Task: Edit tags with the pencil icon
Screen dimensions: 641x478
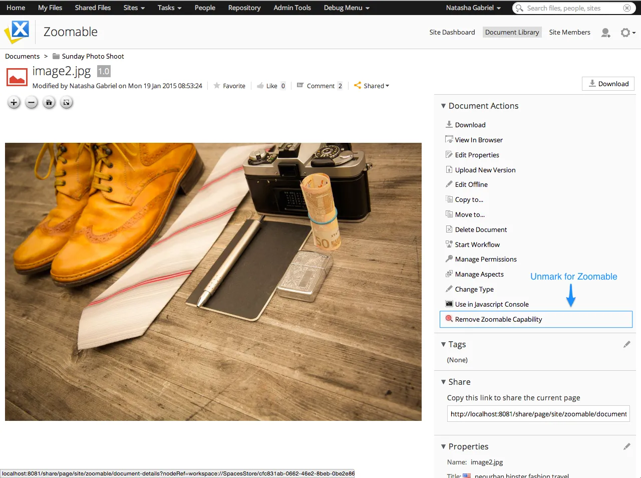Action: pos(626,344)
